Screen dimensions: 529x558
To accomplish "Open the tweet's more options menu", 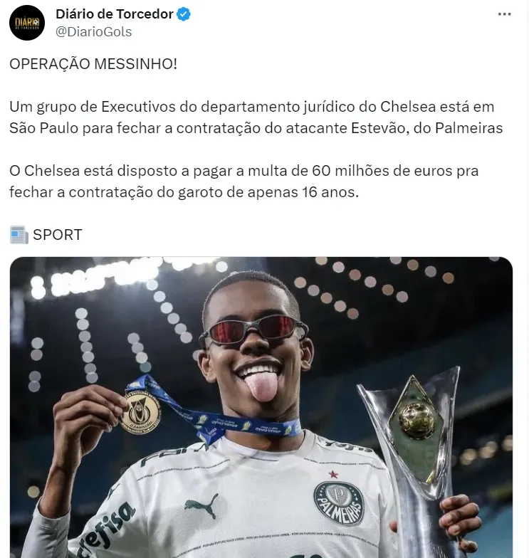I will [504, 14].
